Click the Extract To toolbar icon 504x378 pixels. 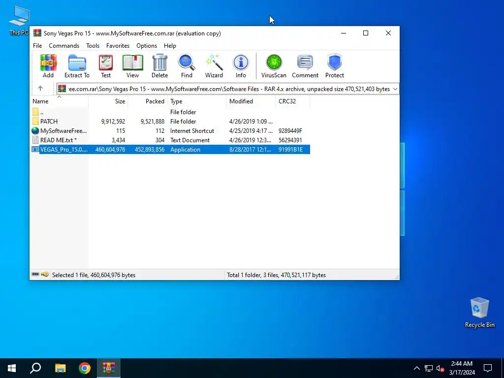click(x=77, y=63)
